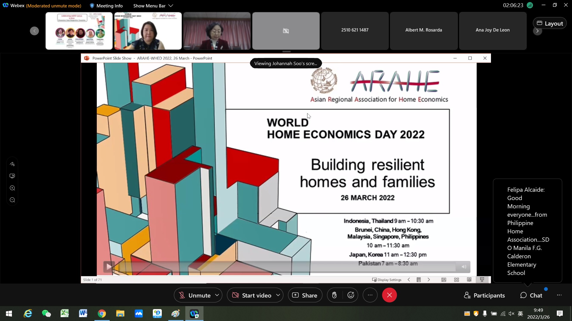The height and width of the screenshot is (321, 572).
Task: Toggle slide audio volume speaker icon
Action: pos(464,267)
